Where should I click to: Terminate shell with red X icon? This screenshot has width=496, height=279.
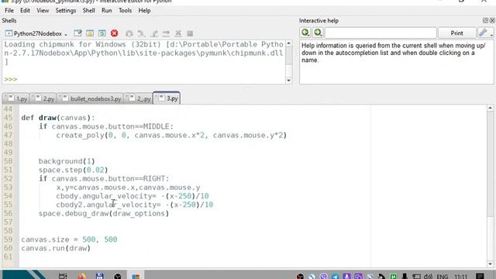click(x=114, y=33)
